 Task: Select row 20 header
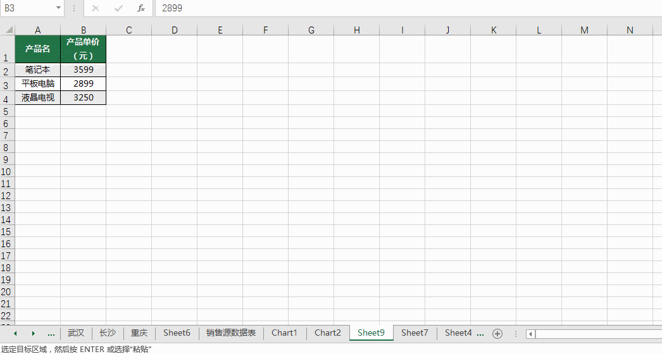(7, 291)
